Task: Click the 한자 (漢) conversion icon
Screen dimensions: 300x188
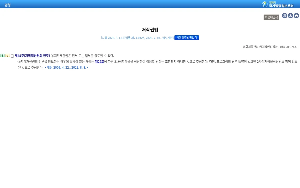Action: [284, 16]
